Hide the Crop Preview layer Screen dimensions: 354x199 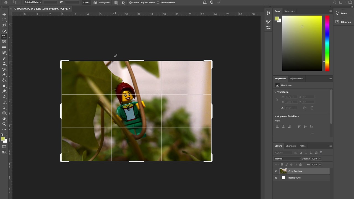pyautogui.click(x=276, y=171)
